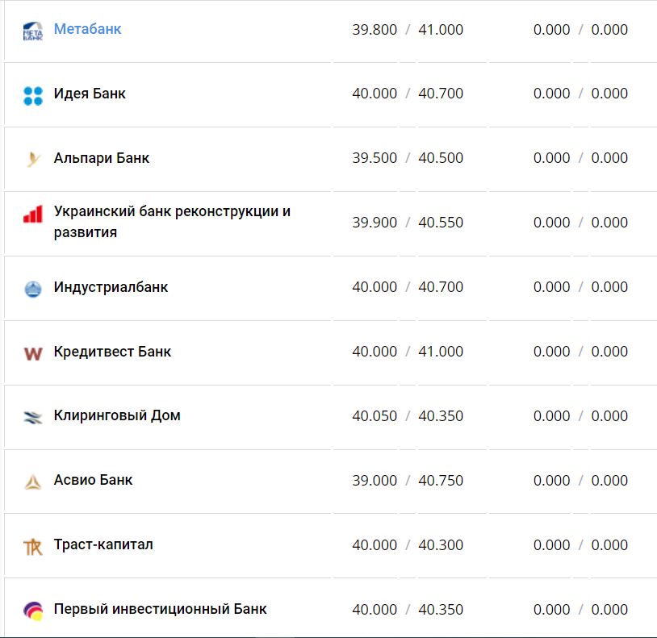Click the Первый инвестиционный Банк logo
Screen dimensions: 657x638
[32, 611]
